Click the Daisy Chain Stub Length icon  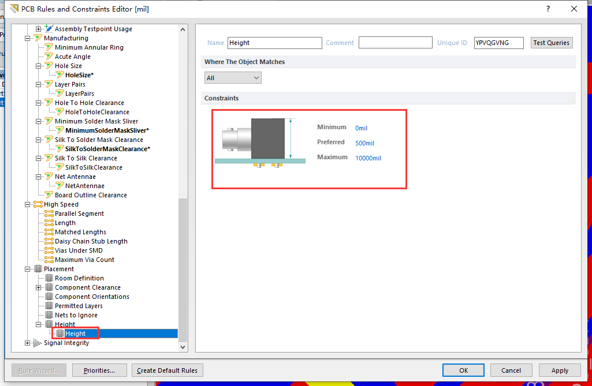point(49,241)
